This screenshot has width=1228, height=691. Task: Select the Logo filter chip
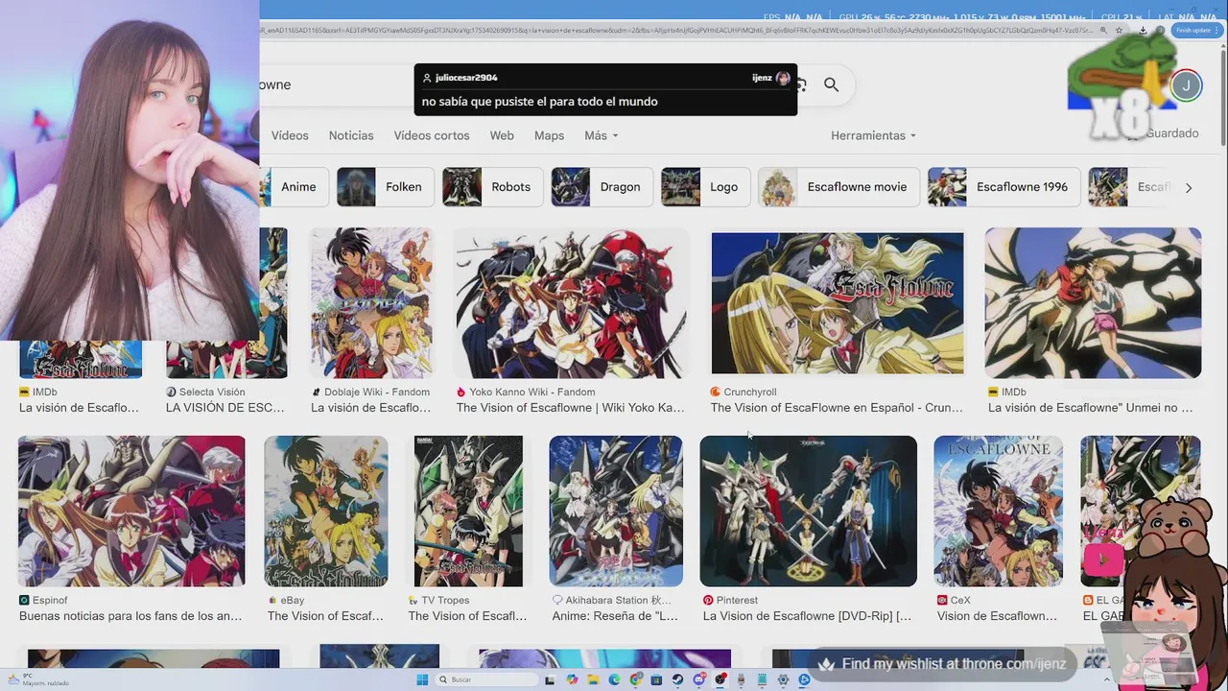[705, 187]
